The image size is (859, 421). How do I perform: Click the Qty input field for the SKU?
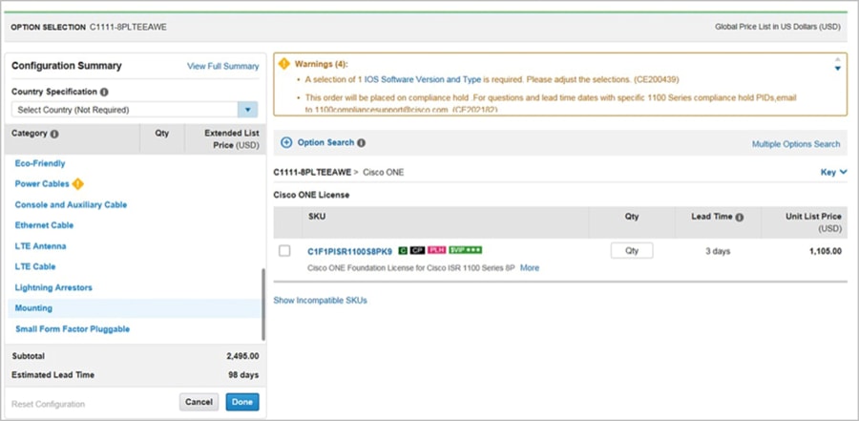point(632,250)
